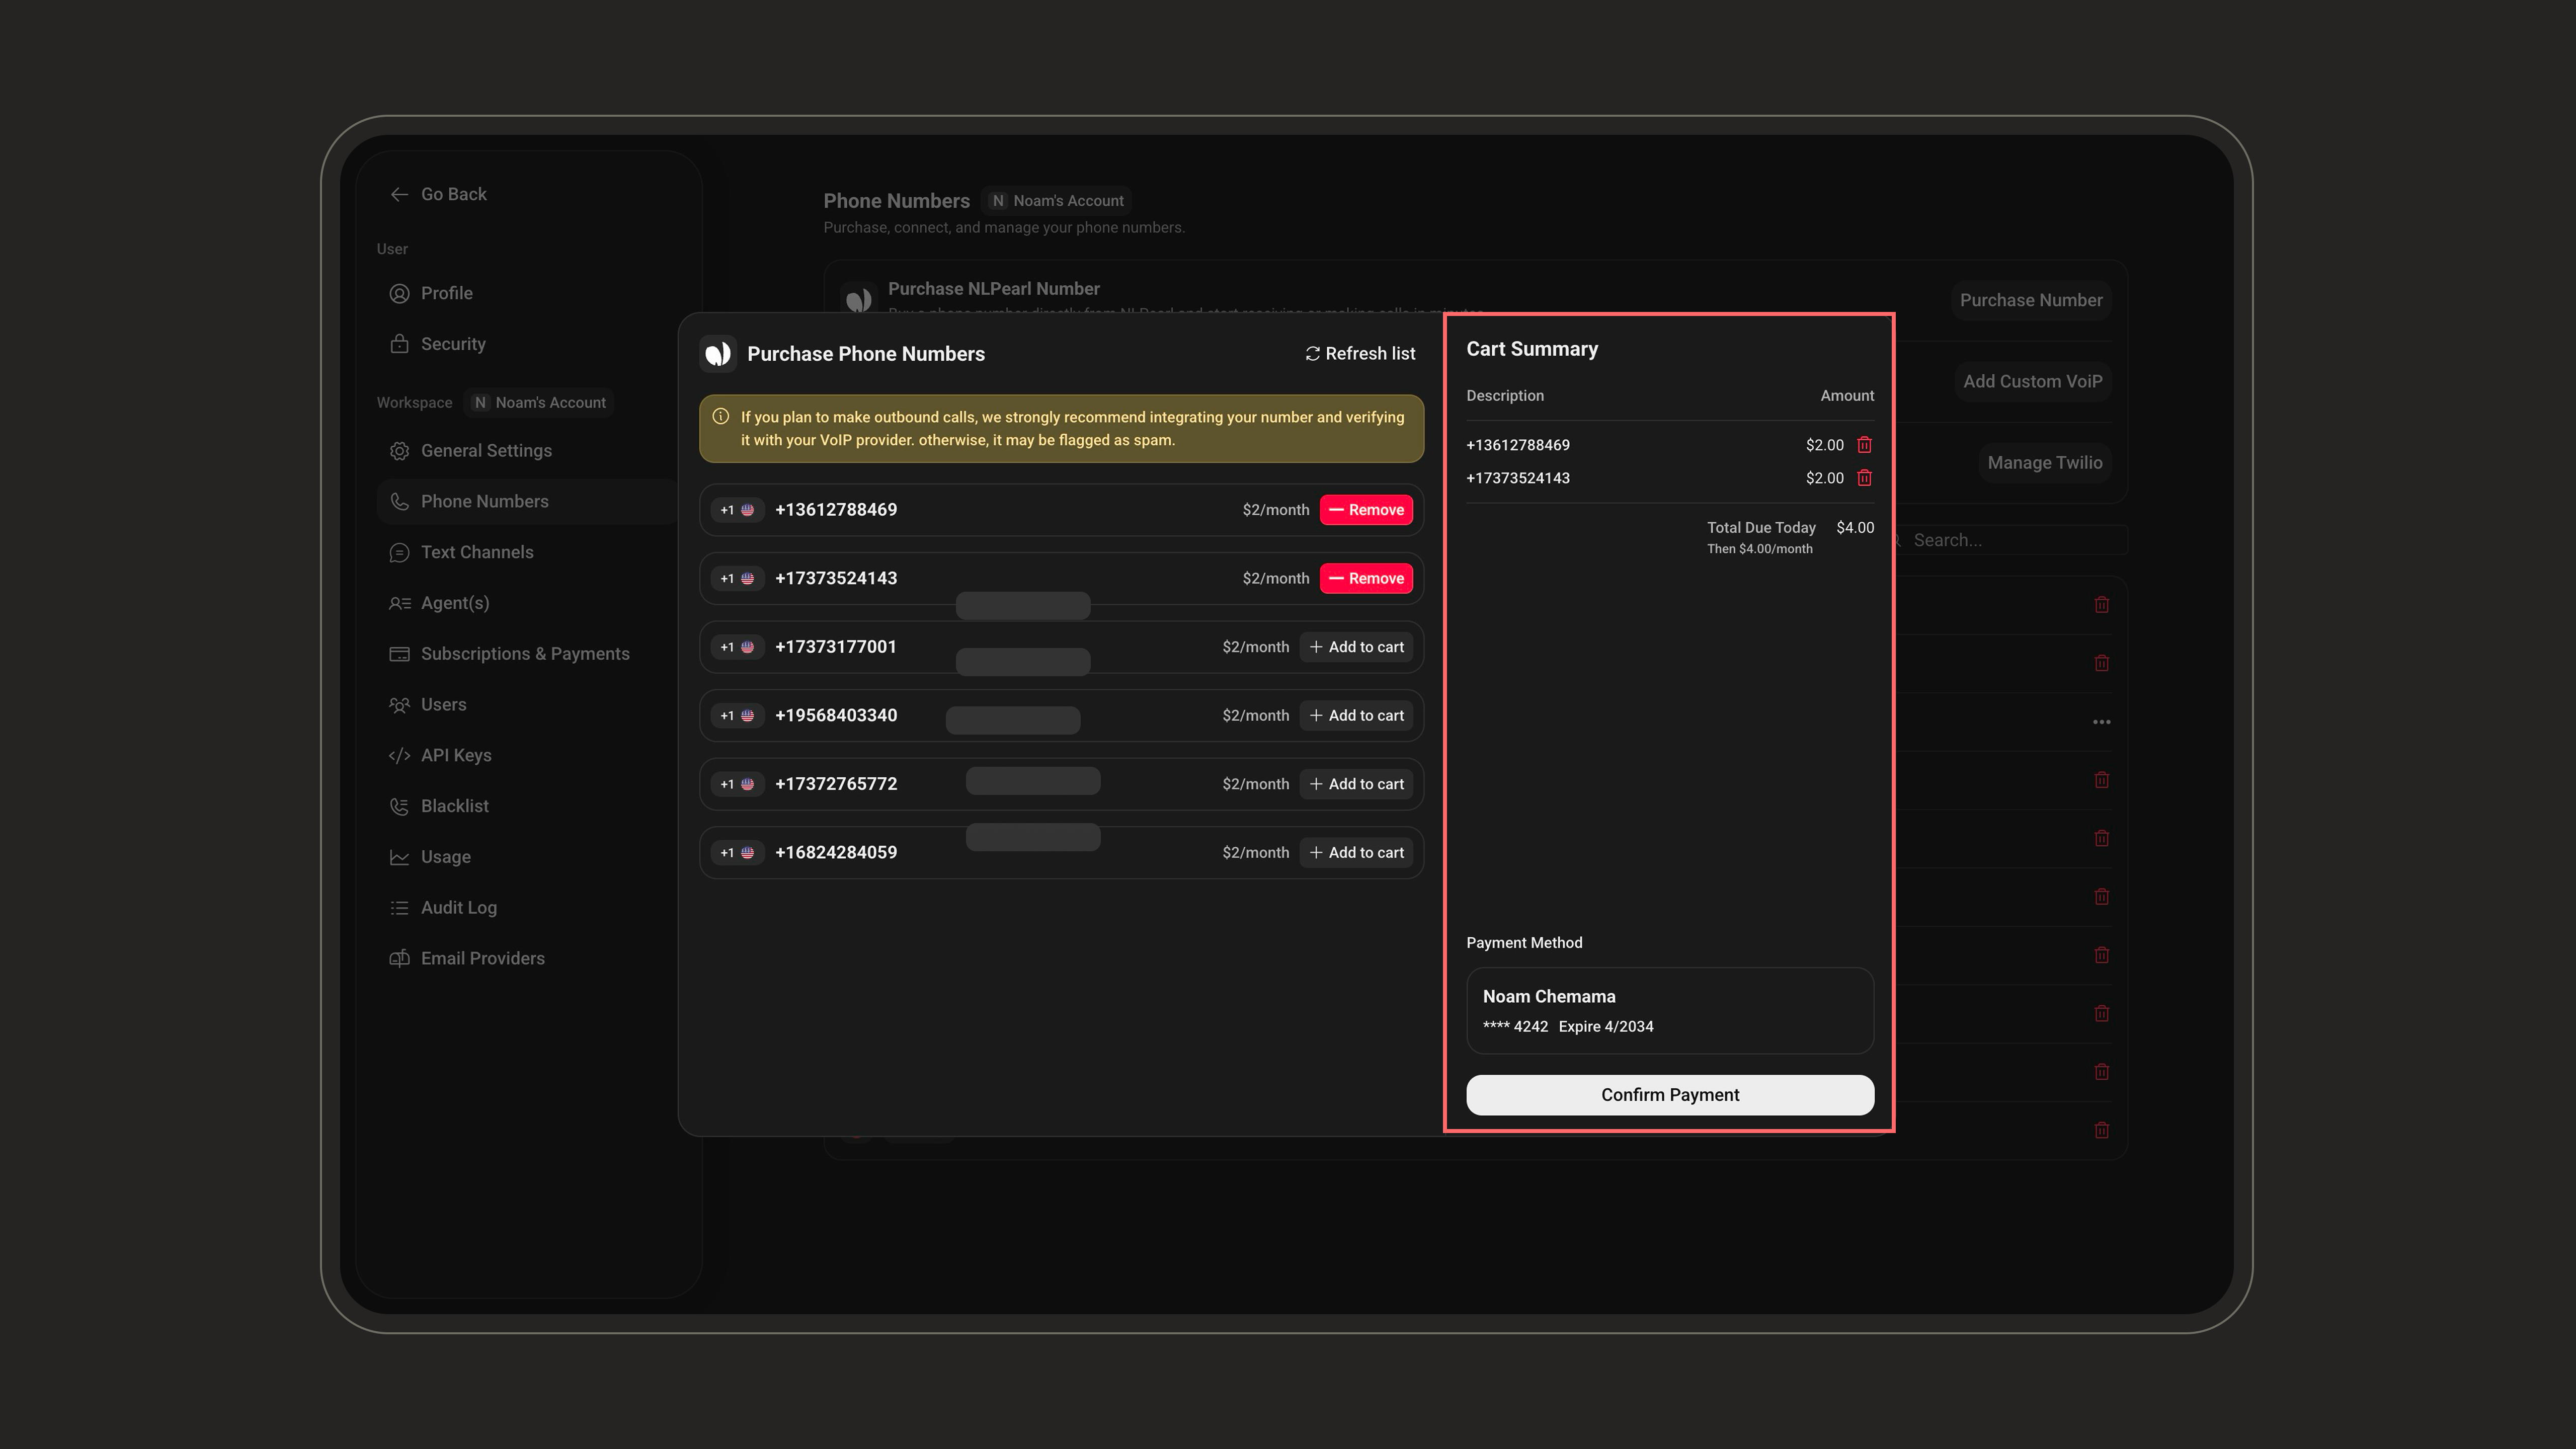Click the $2/month price for +17373177001

point(1255,647)
